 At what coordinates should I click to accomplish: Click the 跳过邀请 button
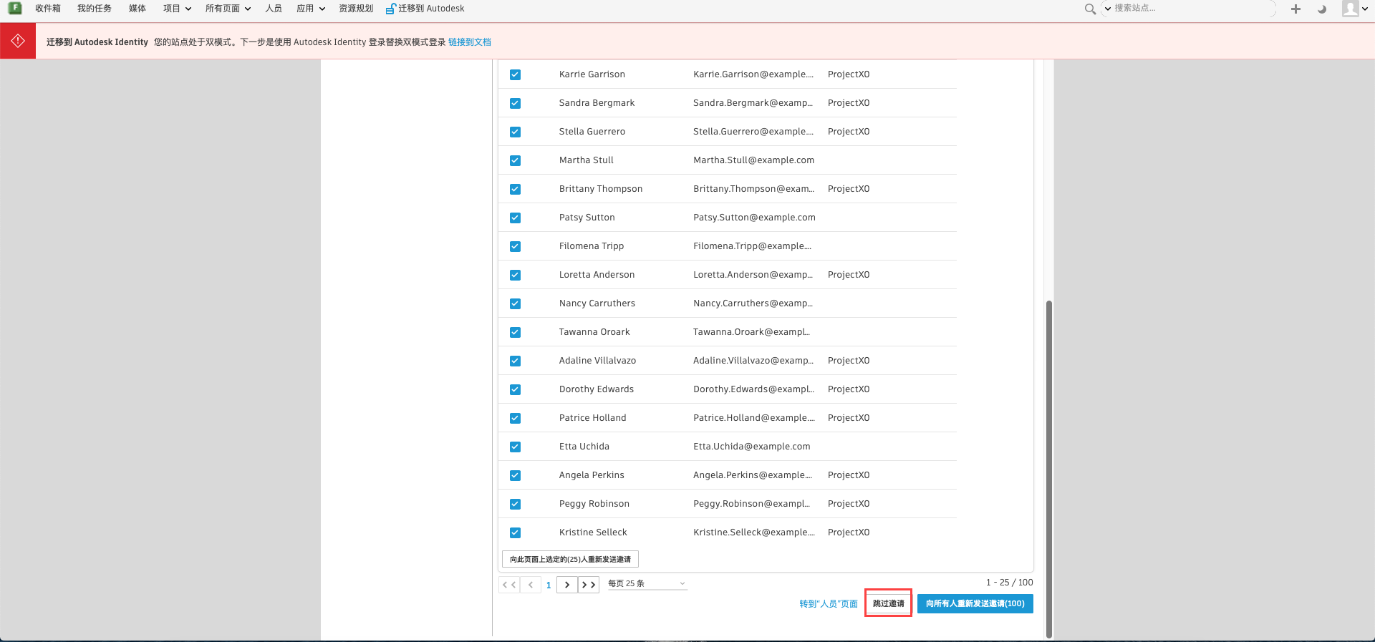888,603
